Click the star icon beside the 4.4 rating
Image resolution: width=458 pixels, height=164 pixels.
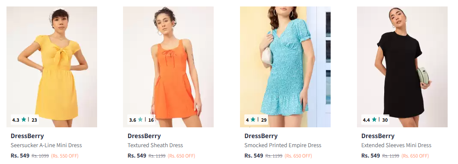coord(374,120)
